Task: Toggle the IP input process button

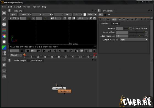Action: point(90,18)
